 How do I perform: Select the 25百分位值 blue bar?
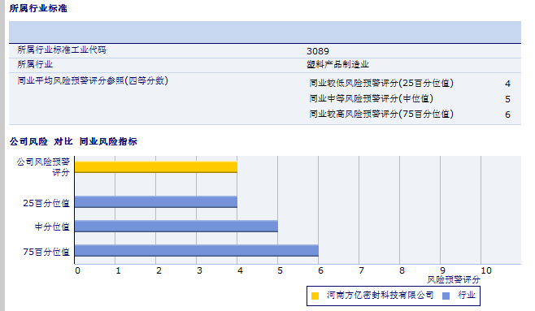tap(156, 202)
